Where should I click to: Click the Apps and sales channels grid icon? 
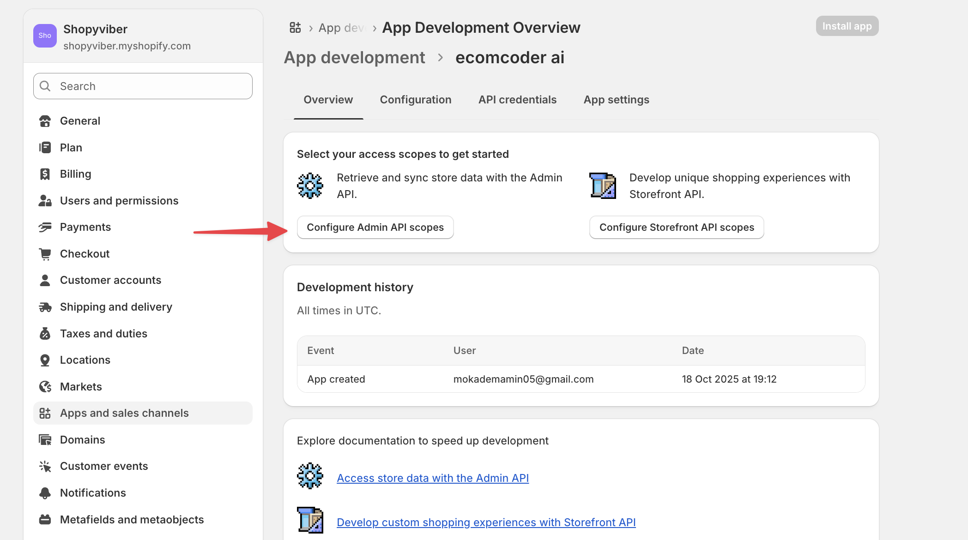pyautogui.click(x=45, y=413)
